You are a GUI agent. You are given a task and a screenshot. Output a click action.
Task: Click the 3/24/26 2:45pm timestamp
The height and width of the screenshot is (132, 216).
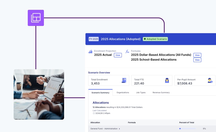103,113
